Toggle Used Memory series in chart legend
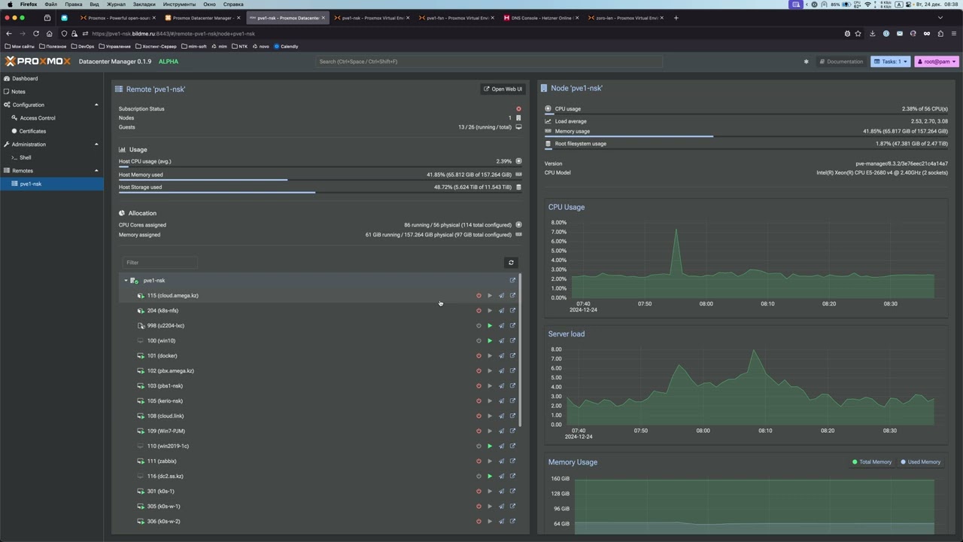The width and height of the screenshot is (963, 542). point(921,462)
